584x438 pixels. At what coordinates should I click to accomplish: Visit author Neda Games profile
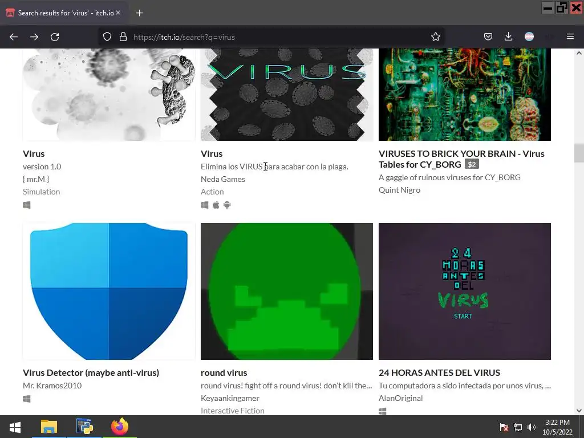tap(223, 179)
